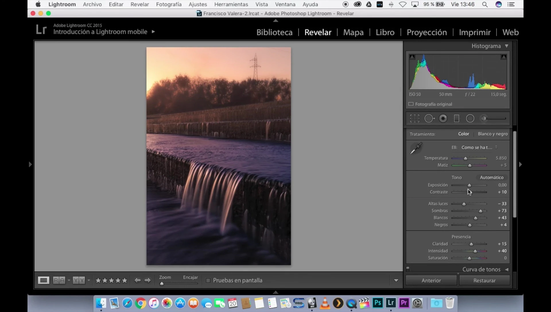The width and height of the screenshot is (551, 312).
Task: Click the Encajar zoom option
Action: point(190,277)
